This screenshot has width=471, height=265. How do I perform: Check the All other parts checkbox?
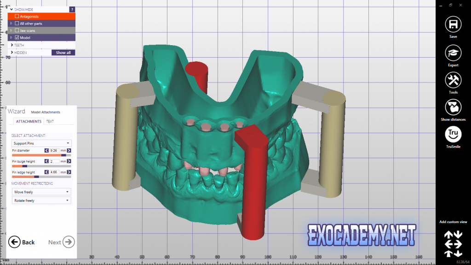pyautogui.click(x=17, y=24)
